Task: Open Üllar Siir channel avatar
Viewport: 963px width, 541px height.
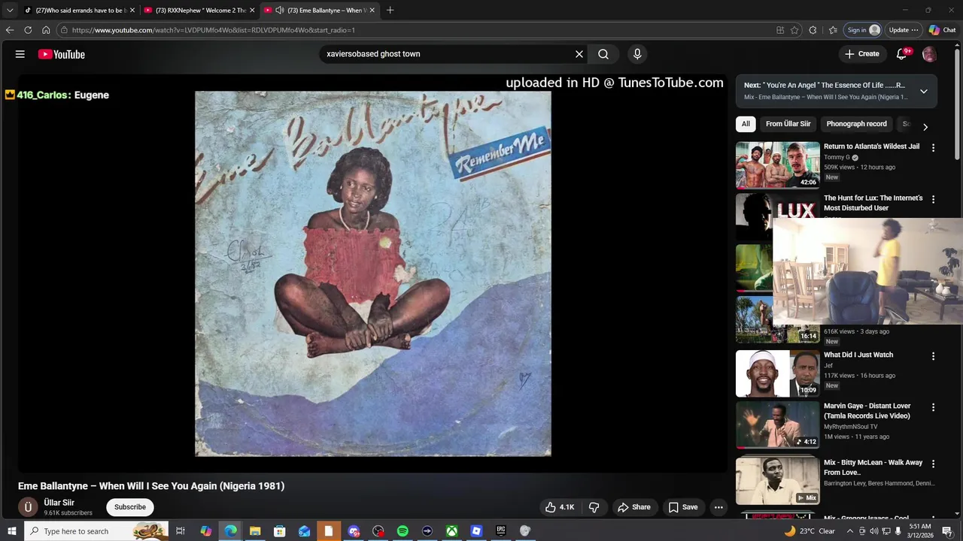Action: (28, 507)
